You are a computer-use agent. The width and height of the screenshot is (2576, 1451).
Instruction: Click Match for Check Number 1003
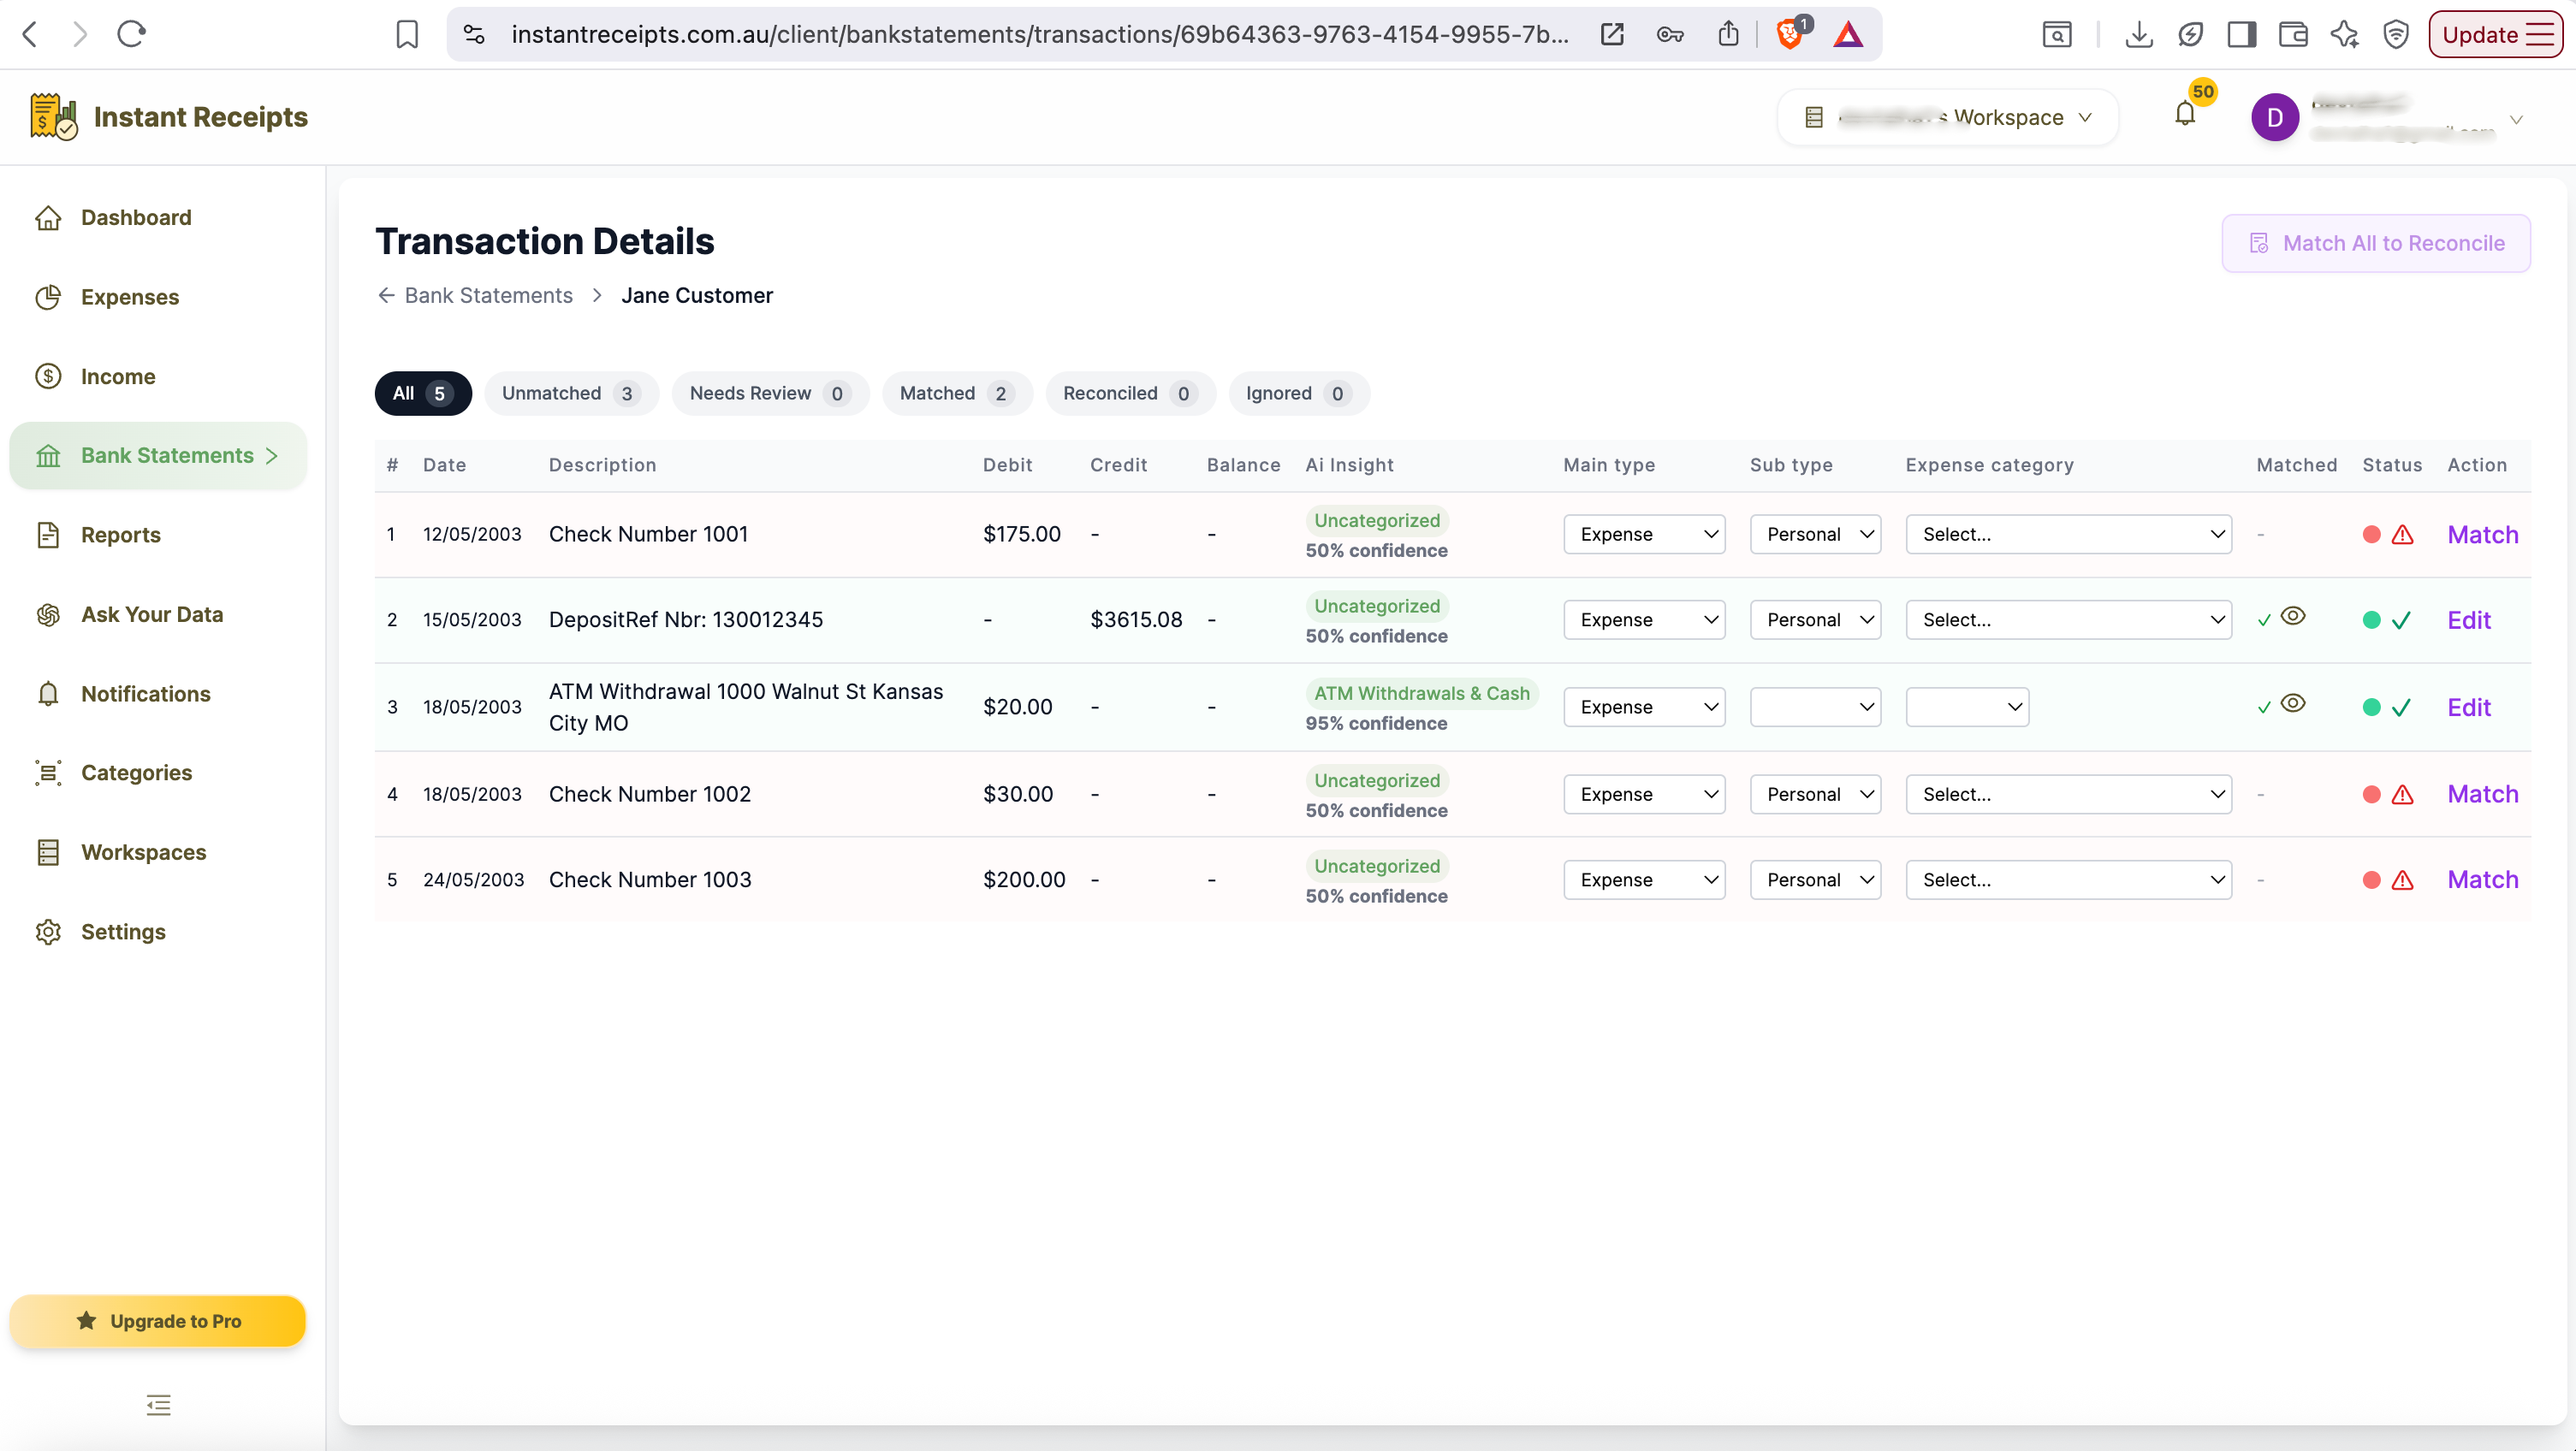pos(2482,880)
